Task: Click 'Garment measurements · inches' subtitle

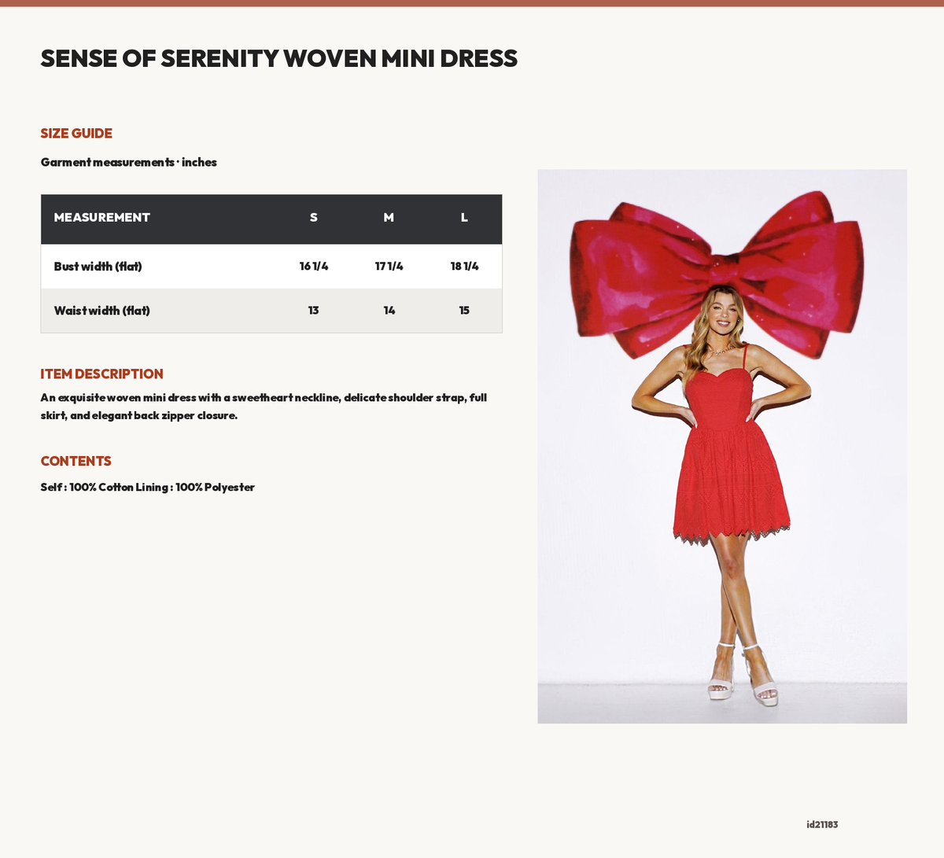Action: click(x=128, y=162)
